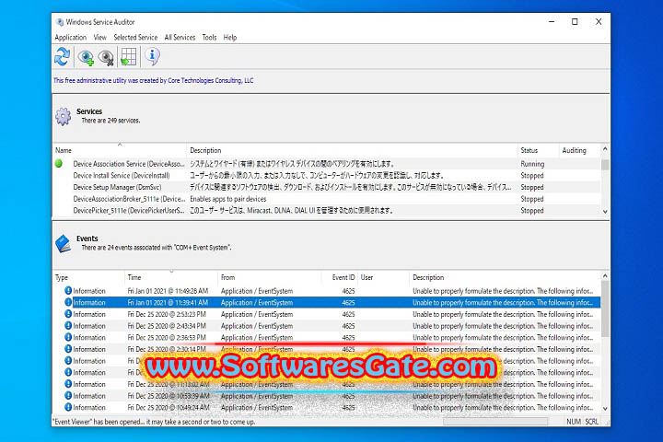This screenshot has width=663, height=442.
Task: Click the Events book icon
Action: point(63,244)
